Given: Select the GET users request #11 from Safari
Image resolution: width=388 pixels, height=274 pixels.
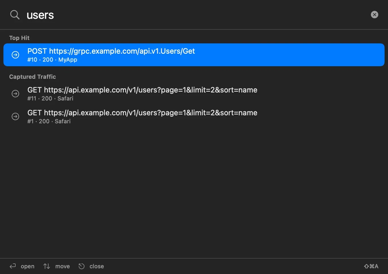Looking at the screenshot, I should point(194,94).
